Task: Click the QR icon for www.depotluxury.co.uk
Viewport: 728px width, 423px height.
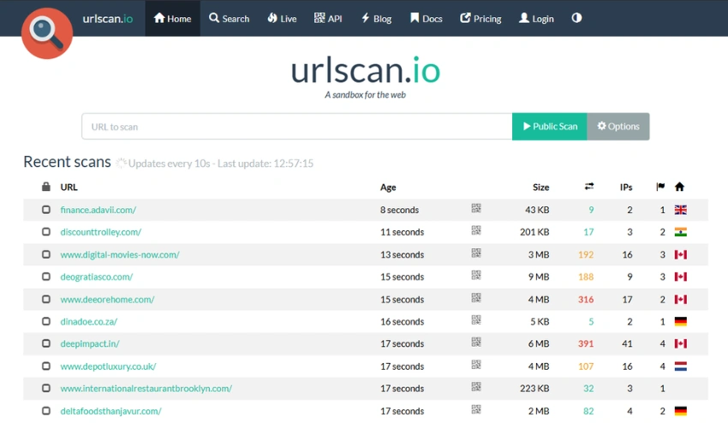Action: click(476, 365)
